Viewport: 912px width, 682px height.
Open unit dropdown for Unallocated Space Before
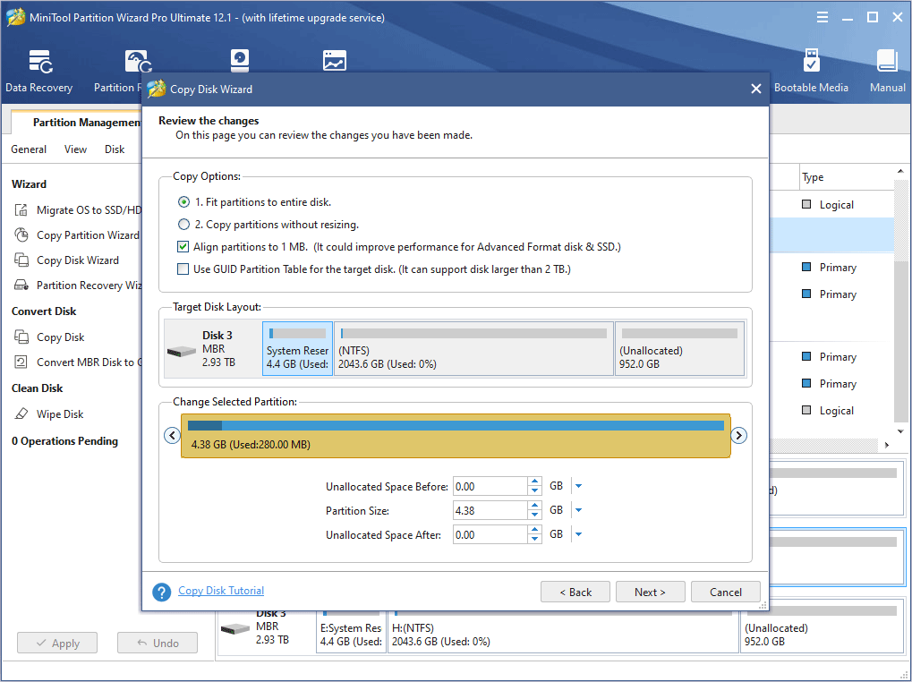click(x=578, y=486)
